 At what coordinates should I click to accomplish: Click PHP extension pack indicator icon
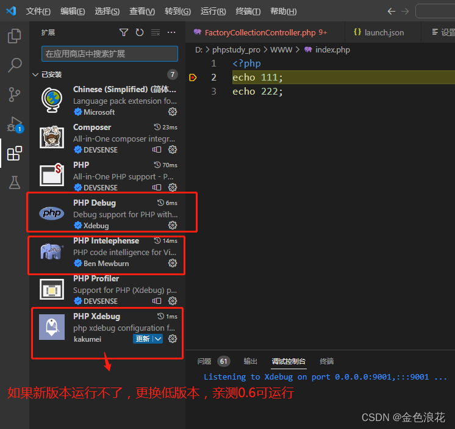(x=157, y=187)
